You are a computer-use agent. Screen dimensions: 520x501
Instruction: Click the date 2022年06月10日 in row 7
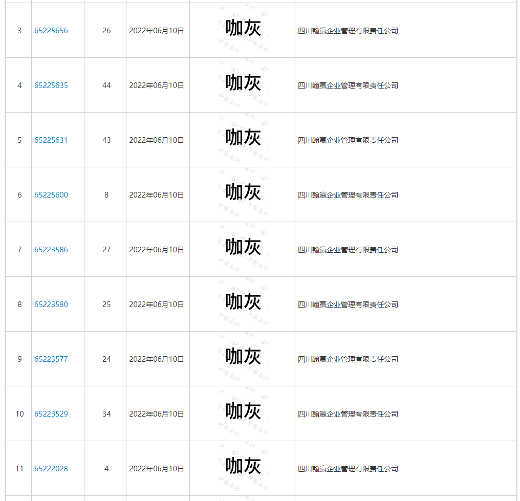coord(157,249)
